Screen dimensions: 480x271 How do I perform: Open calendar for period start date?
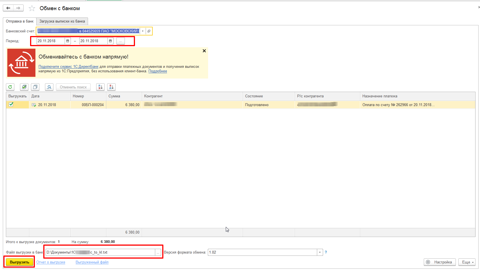pyautogui.click(x=67, y=41)
